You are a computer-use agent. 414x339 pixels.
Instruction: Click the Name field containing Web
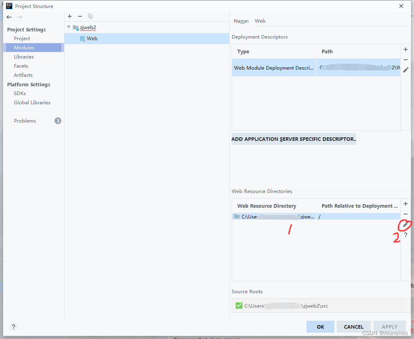pyautogui.click(x=330, y=21)
